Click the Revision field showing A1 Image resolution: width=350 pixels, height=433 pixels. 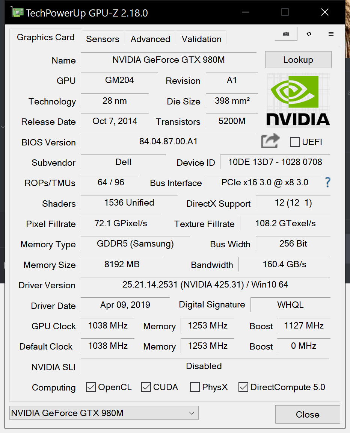tap(232, 80)
